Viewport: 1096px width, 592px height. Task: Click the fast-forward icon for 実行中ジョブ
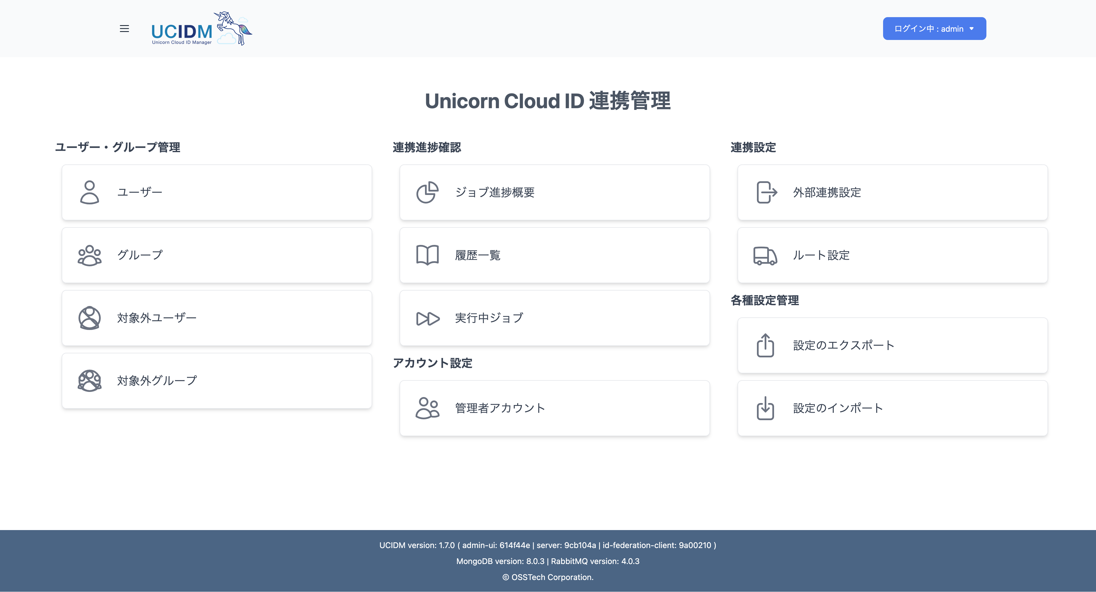[428, 318]
